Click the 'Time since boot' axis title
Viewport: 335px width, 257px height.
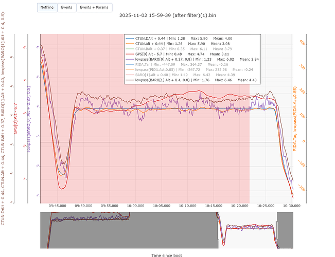coord(166,254)
